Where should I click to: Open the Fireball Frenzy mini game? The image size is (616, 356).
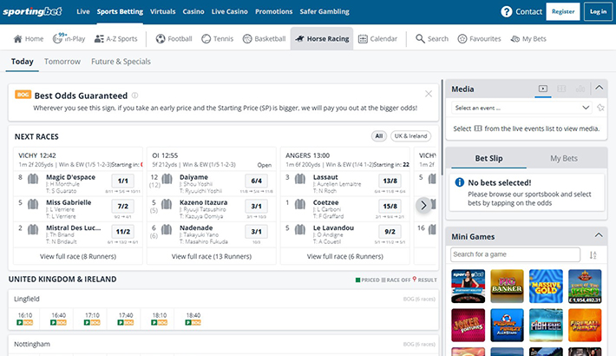[585, 325]
